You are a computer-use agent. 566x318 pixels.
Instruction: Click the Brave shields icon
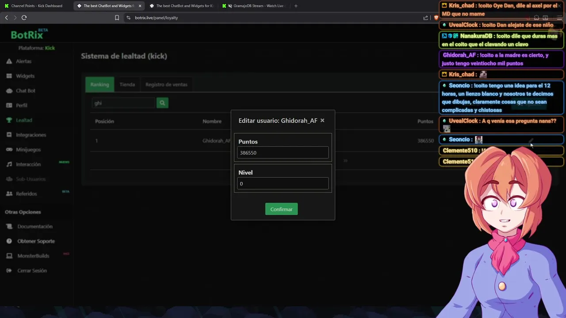pos(436,18)
